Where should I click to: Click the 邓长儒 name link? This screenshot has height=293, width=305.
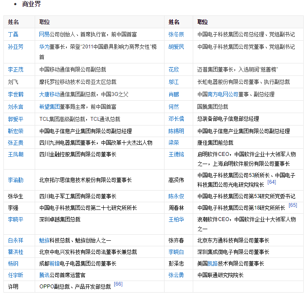click(176, 119)
